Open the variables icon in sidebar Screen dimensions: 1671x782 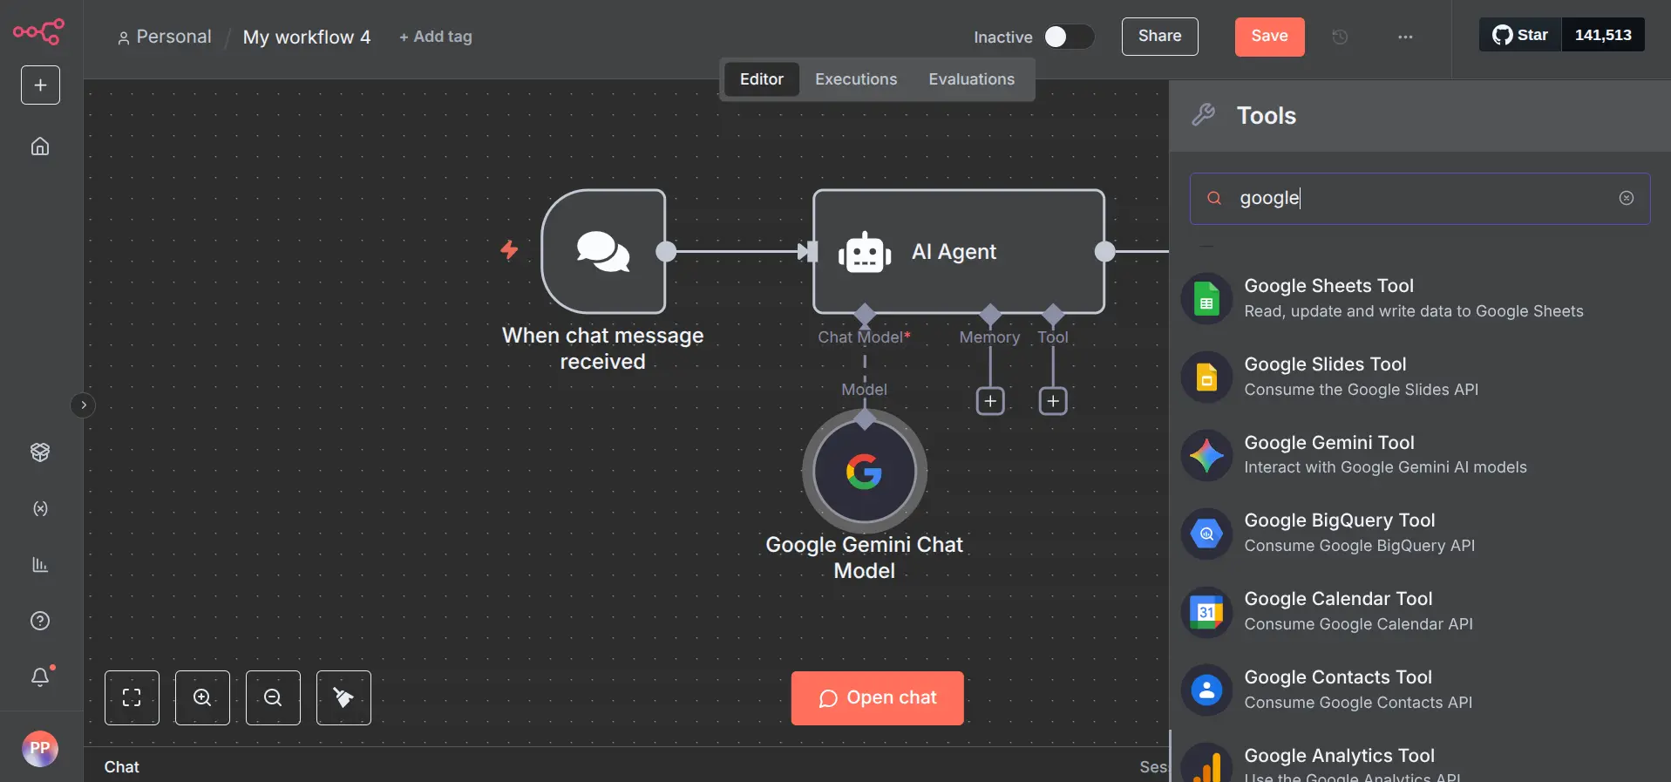[x=40, y=508]
